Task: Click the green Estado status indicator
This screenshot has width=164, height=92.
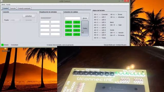Action: pyautogui.click(x=2, y=45)
